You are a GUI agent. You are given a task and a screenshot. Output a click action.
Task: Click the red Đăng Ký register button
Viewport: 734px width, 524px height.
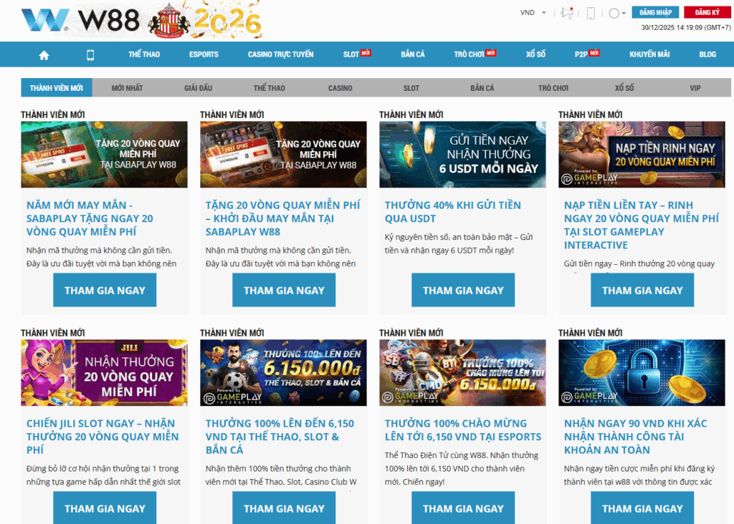coord(707,12)
